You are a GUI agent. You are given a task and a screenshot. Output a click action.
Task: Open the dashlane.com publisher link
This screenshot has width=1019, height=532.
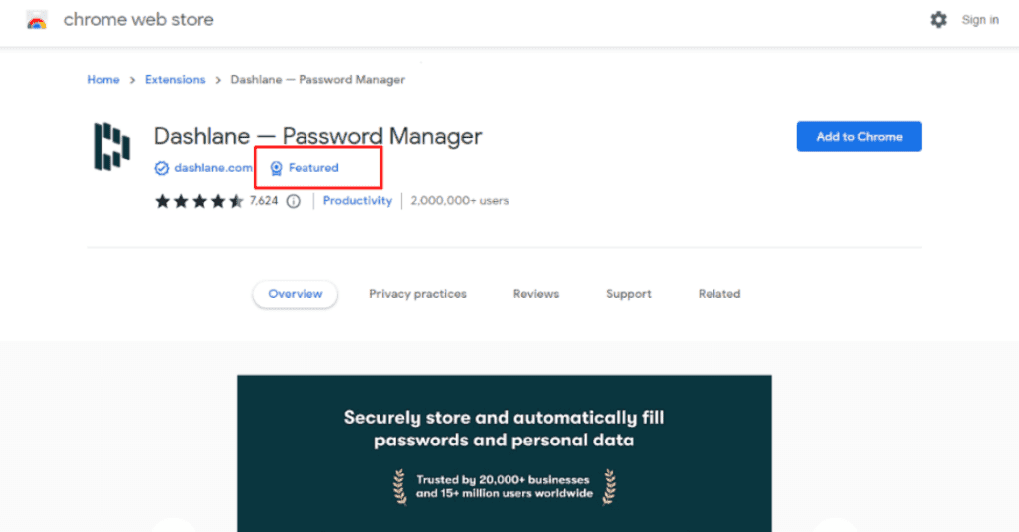[x=213, y=168]
